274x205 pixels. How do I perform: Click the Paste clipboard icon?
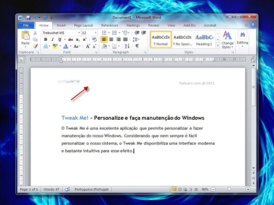[25, 36]
